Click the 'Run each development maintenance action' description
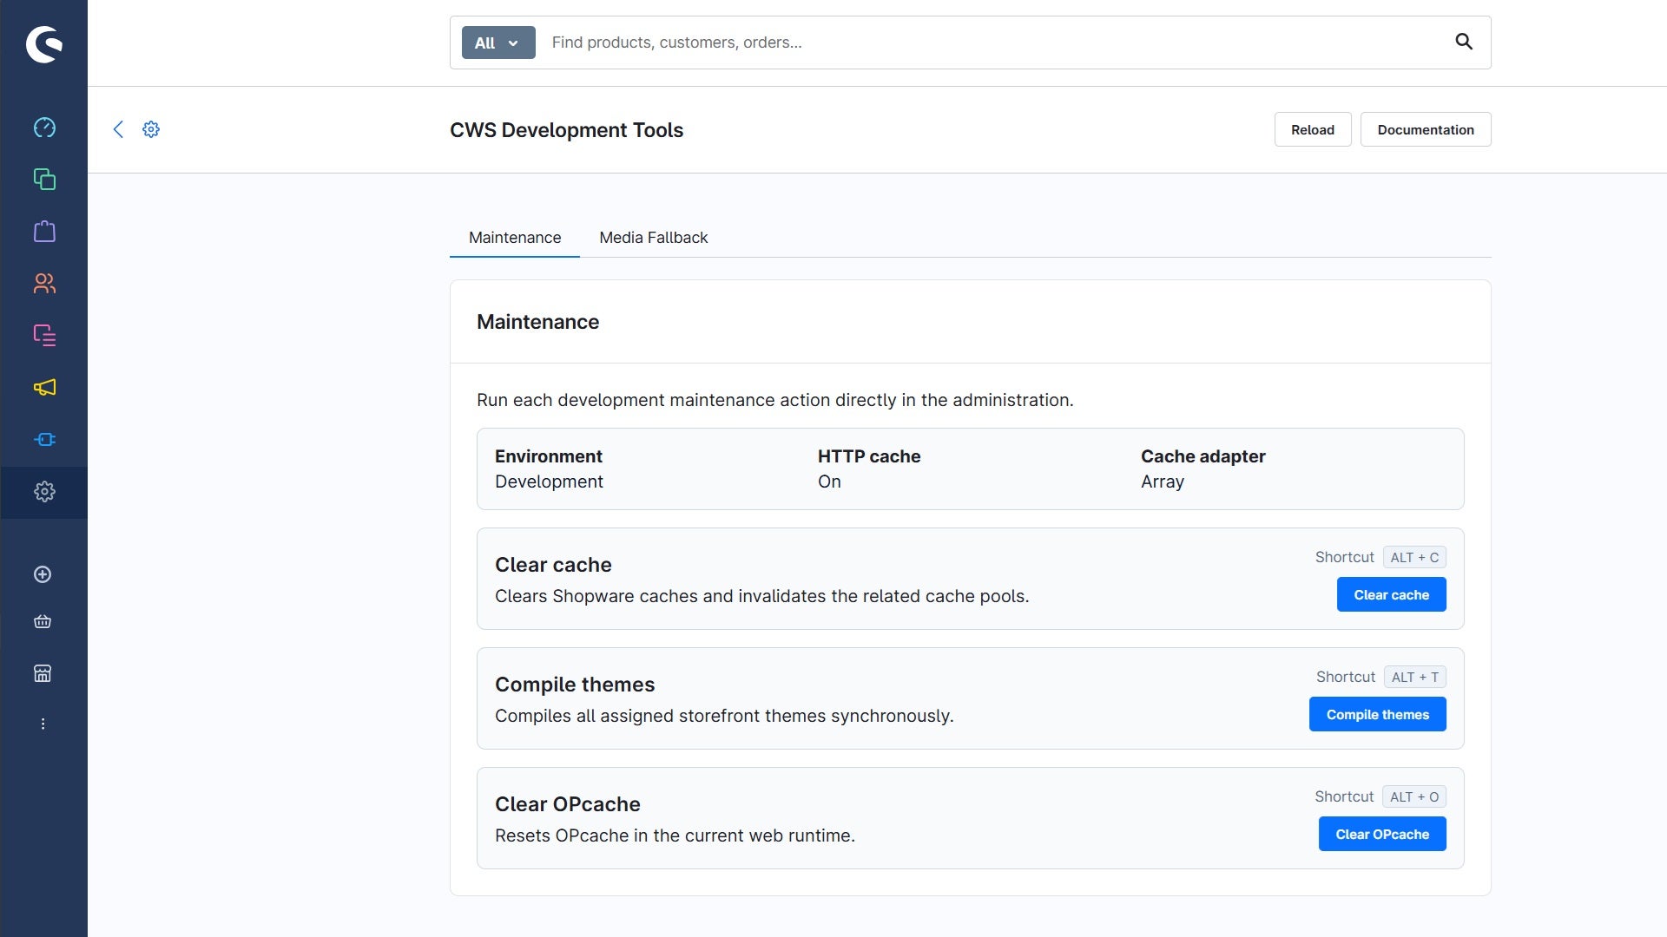Screen dimensions: 1667x937 774,400
